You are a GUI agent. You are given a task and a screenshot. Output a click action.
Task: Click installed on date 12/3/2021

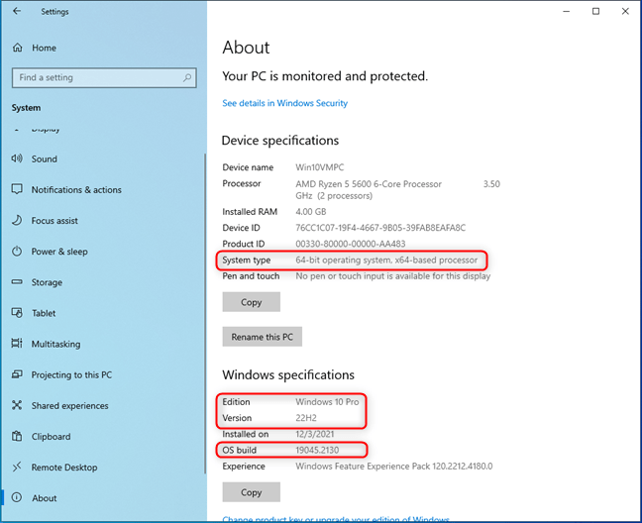pyautogui.click(x=315, y=434)
